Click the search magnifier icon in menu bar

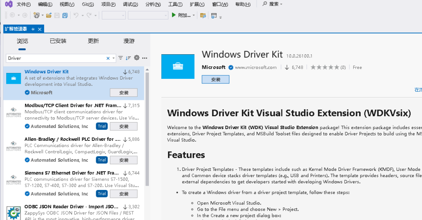coord(265,4)
